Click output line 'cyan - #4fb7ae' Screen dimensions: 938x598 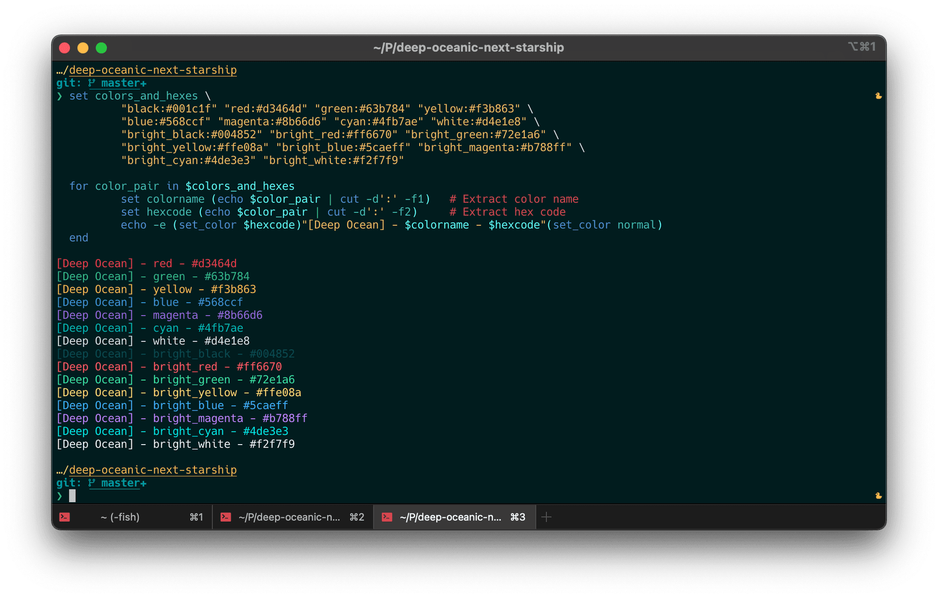(149, 328)
